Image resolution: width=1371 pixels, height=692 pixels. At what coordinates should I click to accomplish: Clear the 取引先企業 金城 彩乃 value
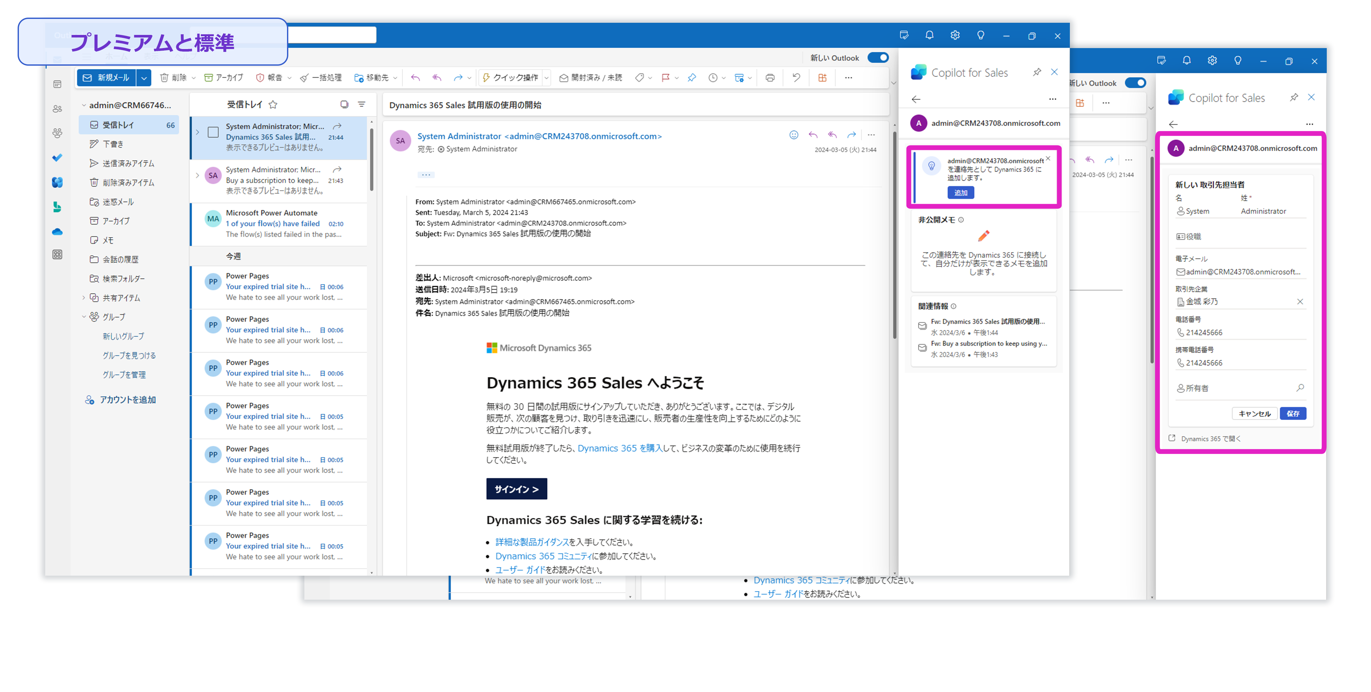pyautogui.click(x=1300, y=302)
